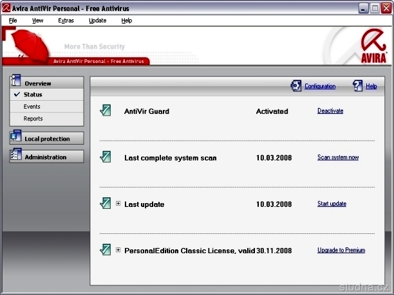Open the Extras menu
Image resolution: width=394 pixels, height=295 pixels.
tap(66, 21)
